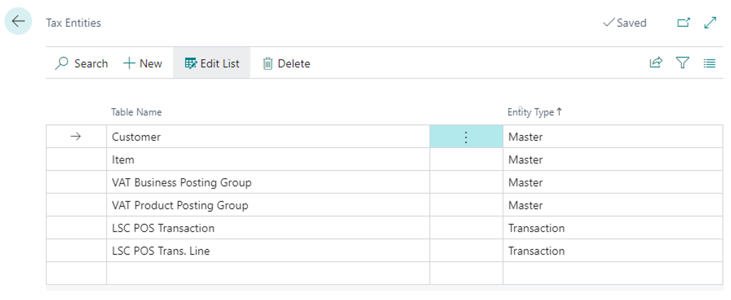Click the empty new row name cell
731x300 pixels.
[x=267, y=273]
